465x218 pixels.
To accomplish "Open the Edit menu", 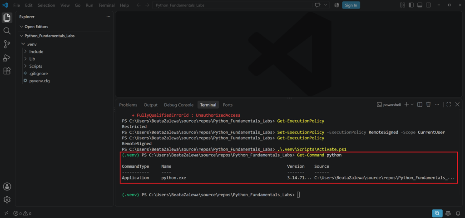I will 29,5.
